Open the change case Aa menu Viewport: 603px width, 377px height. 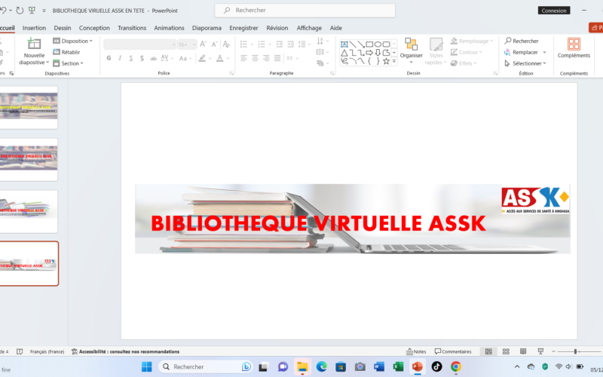185,58
